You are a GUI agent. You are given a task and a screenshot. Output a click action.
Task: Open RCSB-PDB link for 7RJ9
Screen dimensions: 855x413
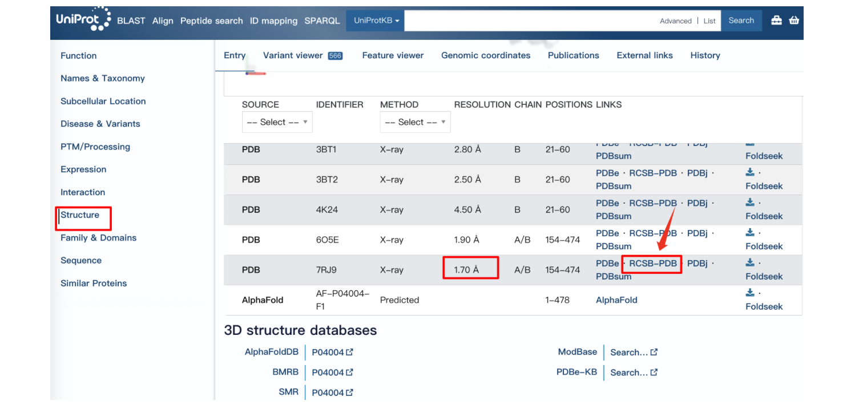pos(653,264)
